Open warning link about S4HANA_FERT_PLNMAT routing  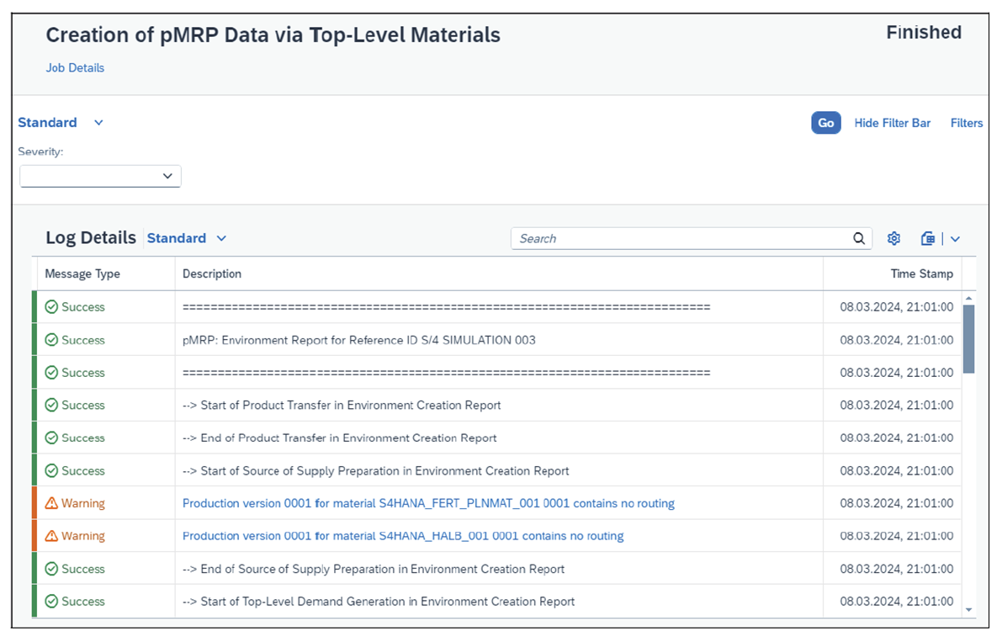coord(428,502)
